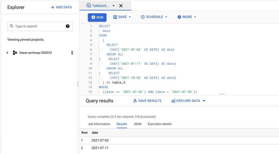Click the project icon beside linear-archway-320223
279x154 pixels.
click(15, 53)
